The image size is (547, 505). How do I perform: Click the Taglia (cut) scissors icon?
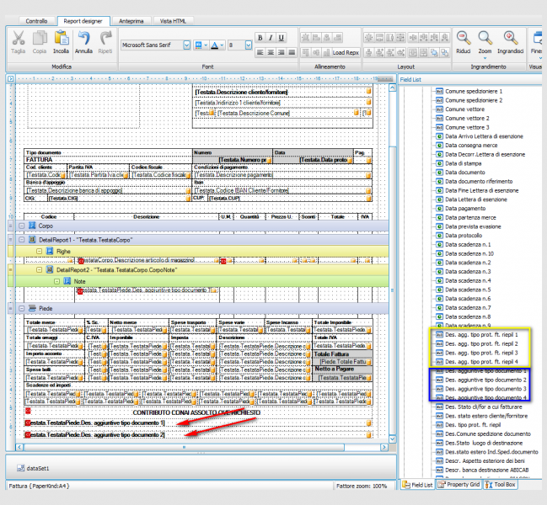(x=18, y=38)
